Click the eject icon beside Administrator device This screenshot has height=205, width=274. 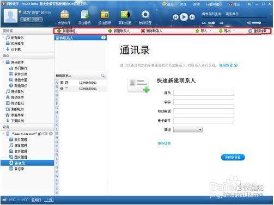pyautogui.click(x=51, y=134)
